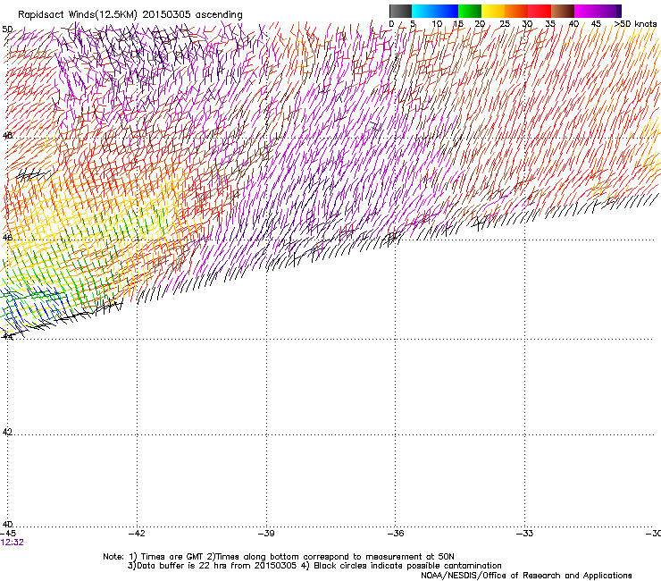The width and height of the screenshot is (661, 581).
Task: Click the '25' legend scale label
Action: click(505, 24)
